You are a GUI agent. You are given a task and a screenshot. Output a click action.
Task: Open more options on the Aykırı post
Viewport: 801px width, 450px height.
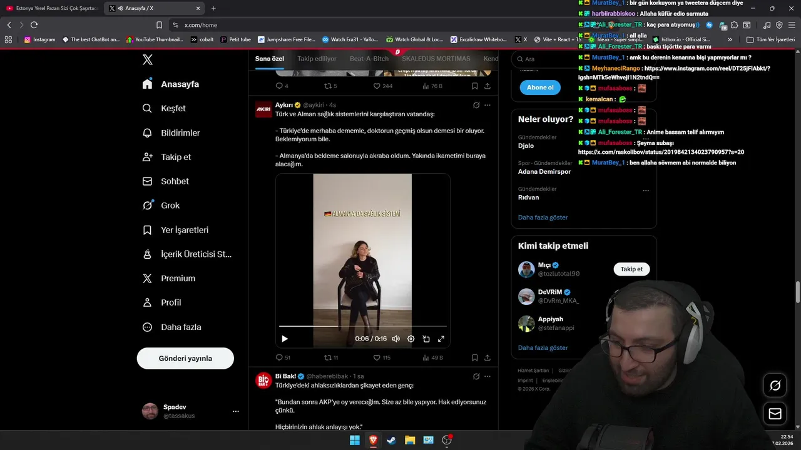pos(487,105)
